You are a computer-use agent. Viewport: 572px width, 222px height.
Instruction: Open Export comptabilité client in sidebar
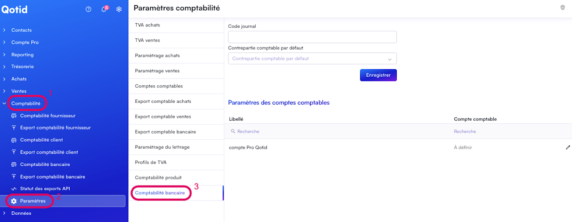(49, 152)
